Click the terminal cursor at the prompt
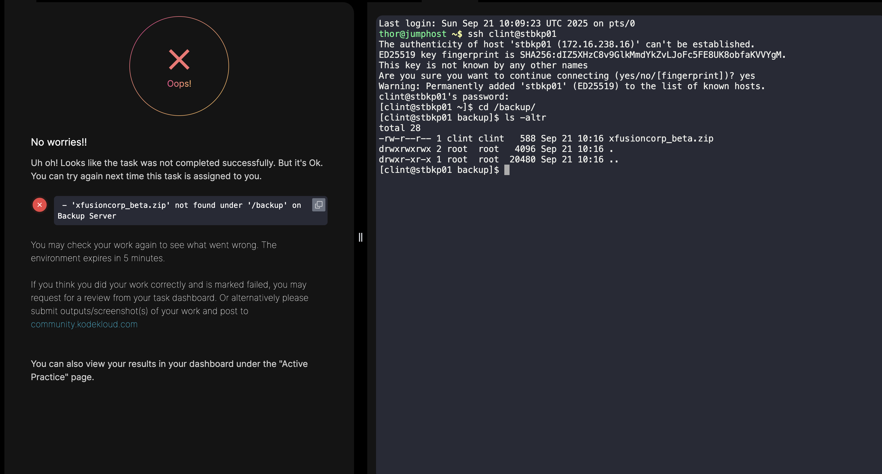Screen dimensions: 882x474 tap(507, 170)
